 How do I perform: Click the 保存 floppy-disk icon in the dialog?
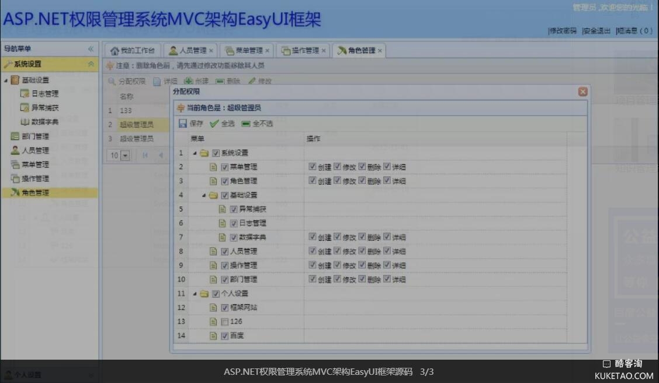click(183, 124)
